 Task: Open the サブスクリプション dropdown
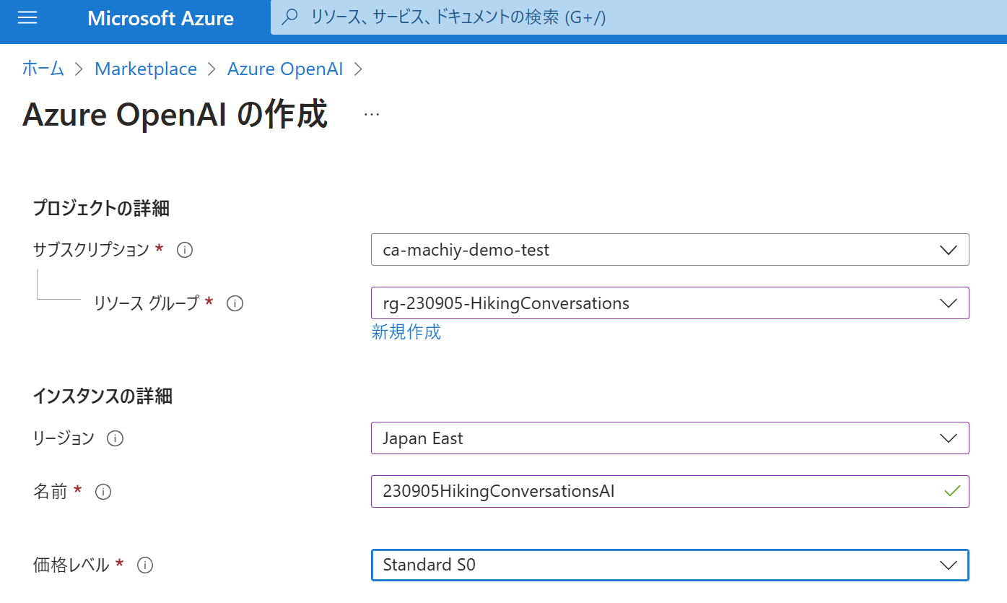[670, 250]
